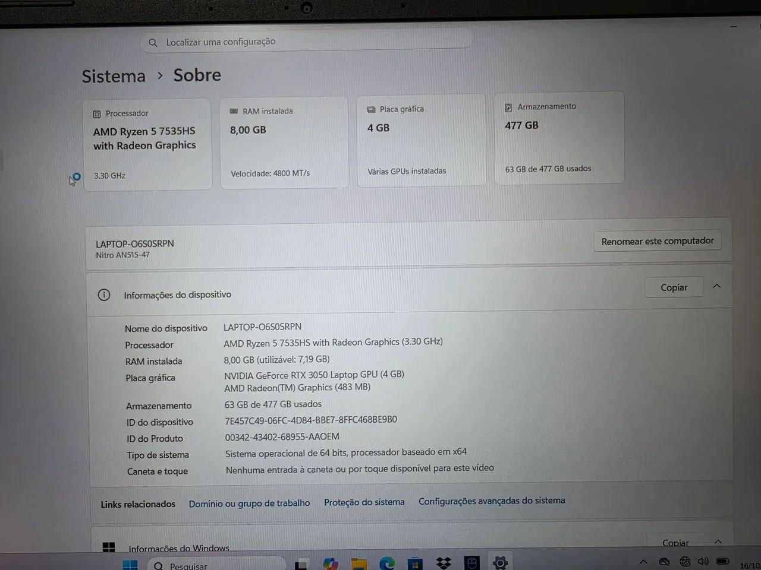
Task: Click the Windows logo beside Informações do Windows
Action: coord(109,547)
